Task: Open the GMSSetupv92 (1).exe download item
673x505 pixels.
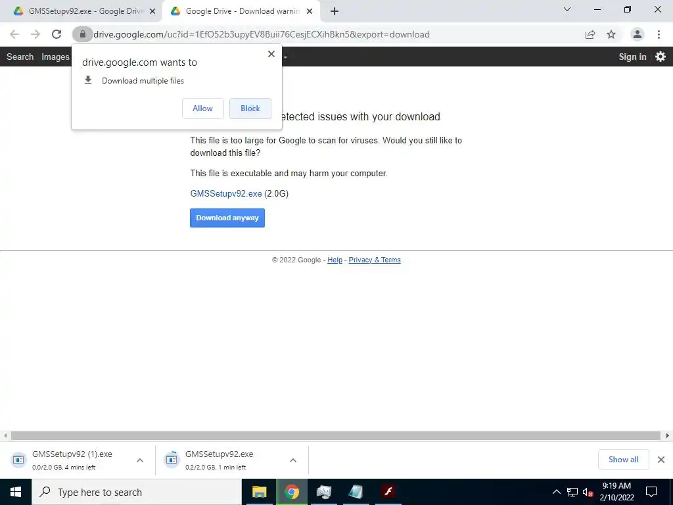Action: [x=71, y=460]
